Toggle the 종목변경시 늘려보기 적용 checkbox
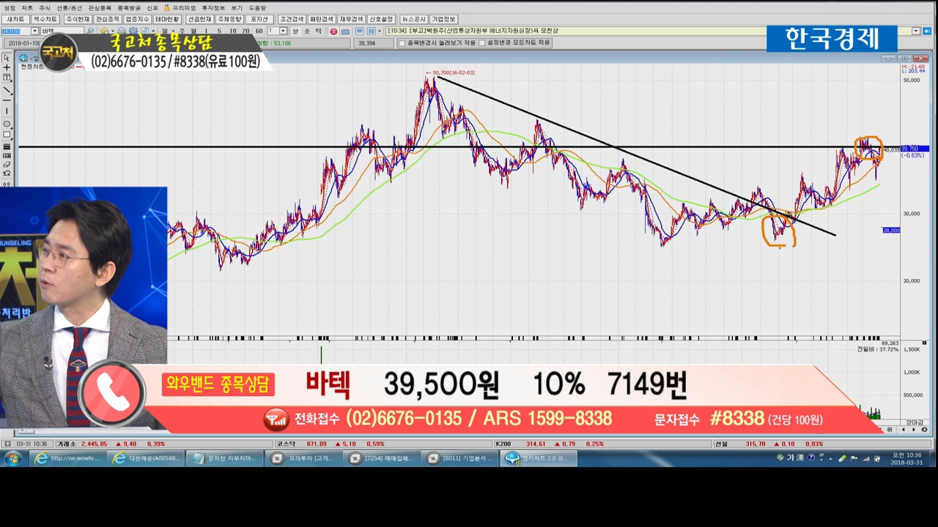The height and width of the screenshot is (527, 938). 402,43
